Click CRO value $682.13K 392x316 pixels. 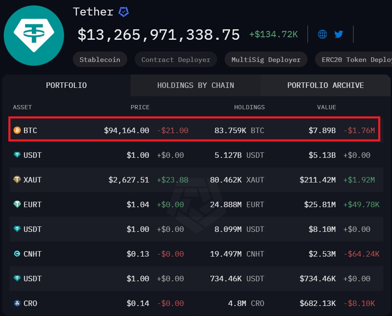(318, 303)
